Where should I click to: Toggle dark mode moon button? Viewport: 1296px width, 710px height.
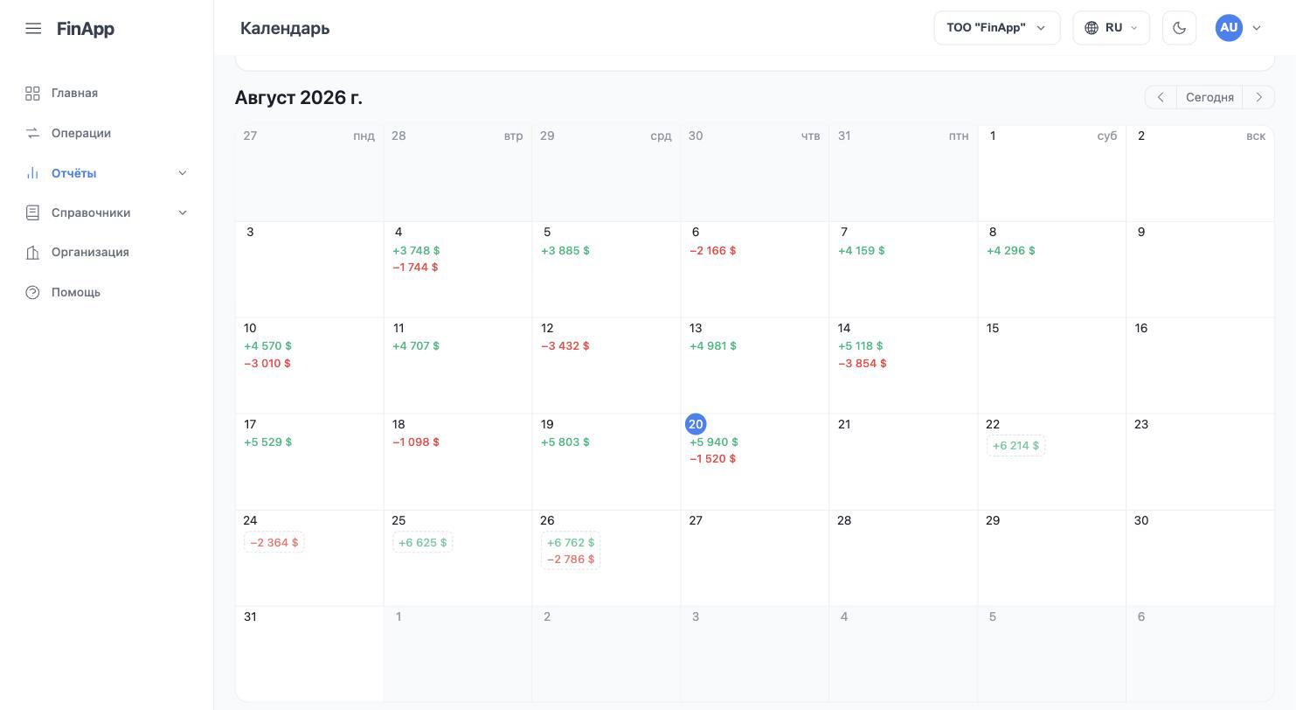(1179, 28)
